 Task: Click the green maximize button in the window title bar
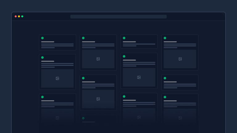(22, 16)
